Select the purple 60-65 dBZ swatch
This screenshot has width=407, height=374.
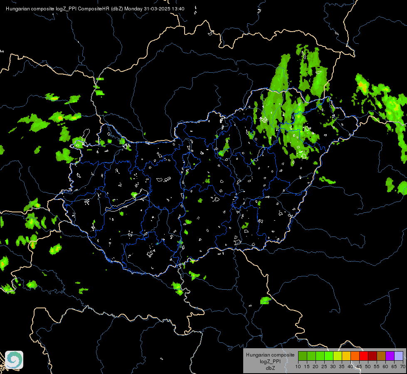tap(390, 356)
